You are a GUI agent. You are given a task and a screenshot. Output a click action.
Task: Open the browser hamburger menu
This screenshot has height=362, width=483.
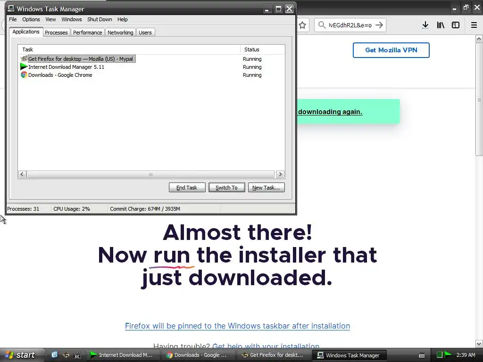click(474, 25)
